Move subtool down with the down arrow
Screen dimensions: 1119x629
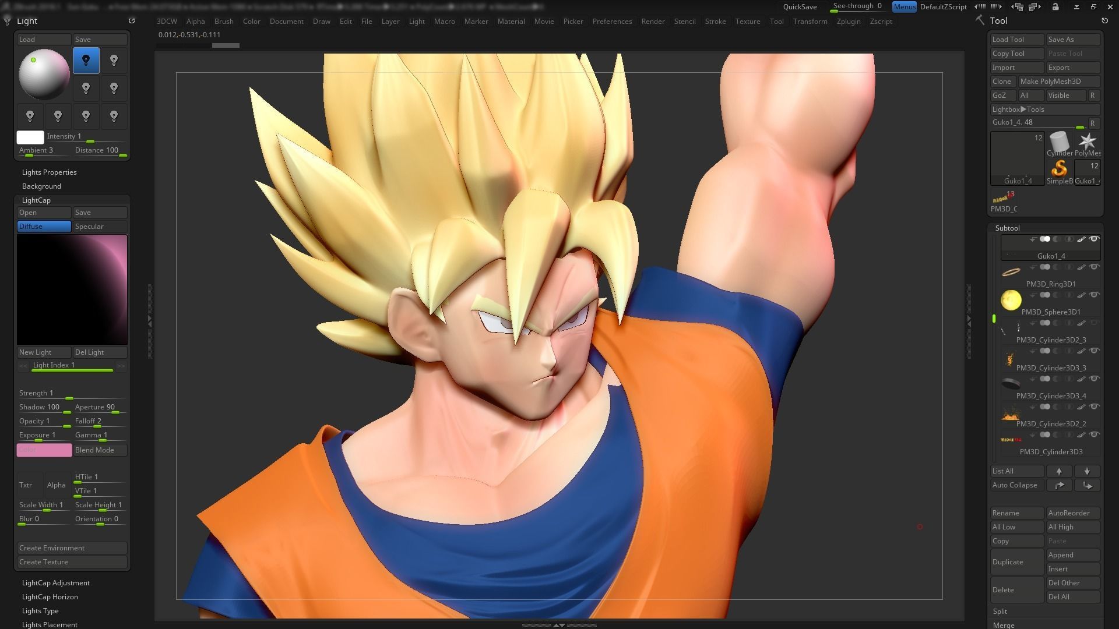[1087, 471]
